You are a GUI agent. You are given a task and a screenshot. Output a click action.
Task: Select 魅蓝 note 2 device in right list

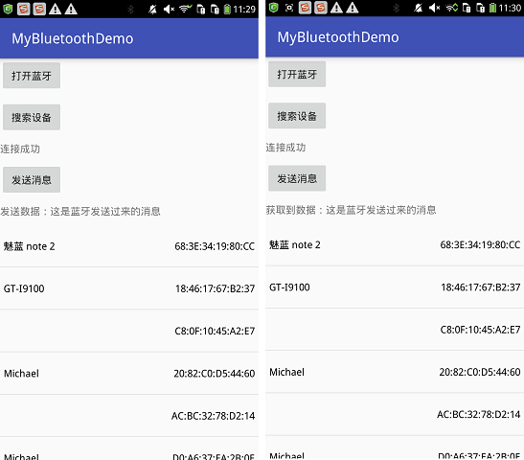[x=395, y=245]
